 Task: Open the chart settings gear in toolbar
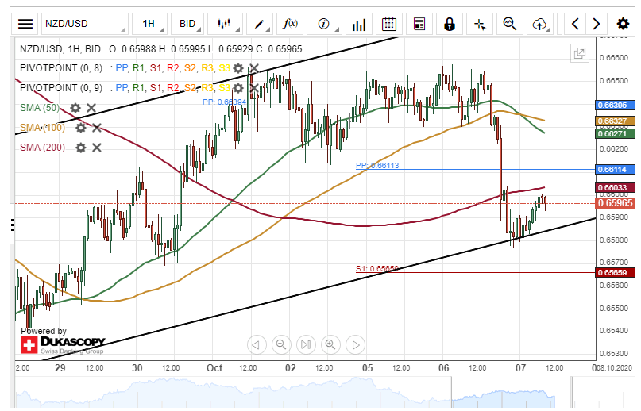tap(623, 24)
